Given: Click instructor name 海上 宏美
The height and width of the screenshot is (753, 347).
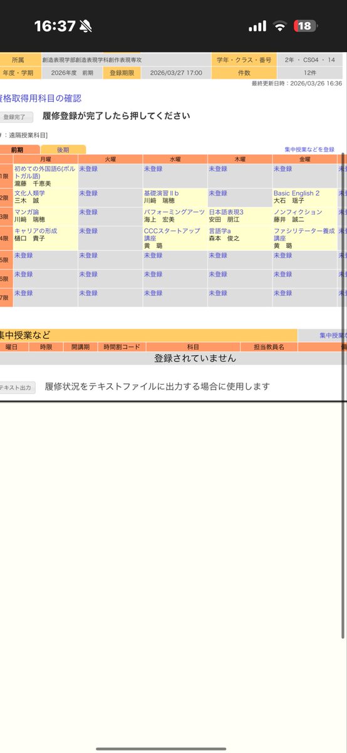Looking at the screenshot, I should coord(159,220).
